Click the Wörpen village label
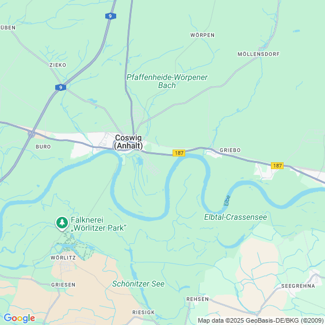Viewport: 325px width, 325px height. pos(202,35)
